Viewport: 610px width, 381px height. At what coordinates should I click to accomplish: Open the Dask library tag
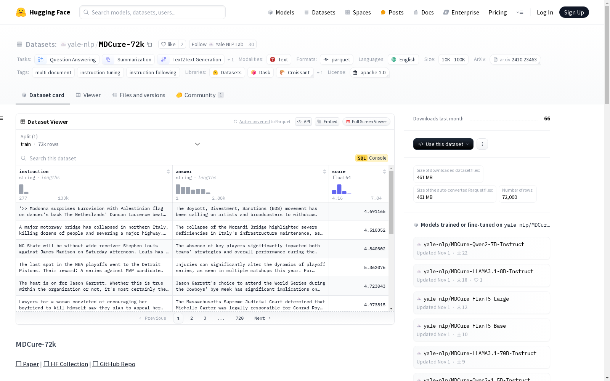point(261,72)
